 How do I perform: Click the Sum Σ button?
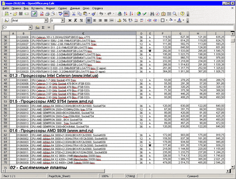tap(43, 28)
